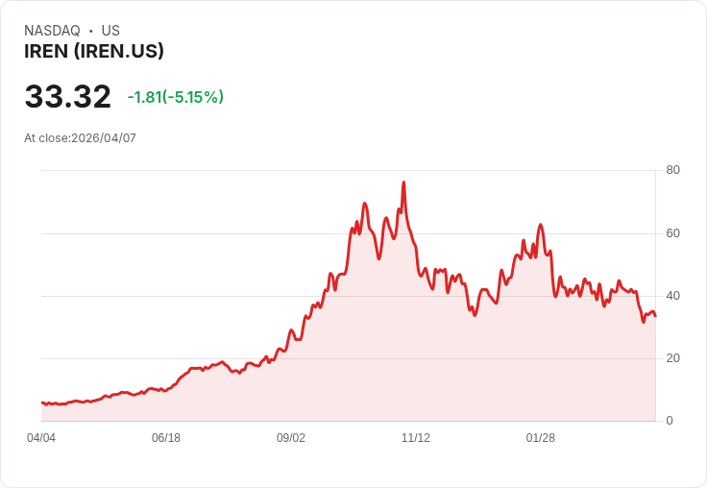Select the 11/12 date on x-axis
This screenshot has width=707, height=488.
coord(416,438)
